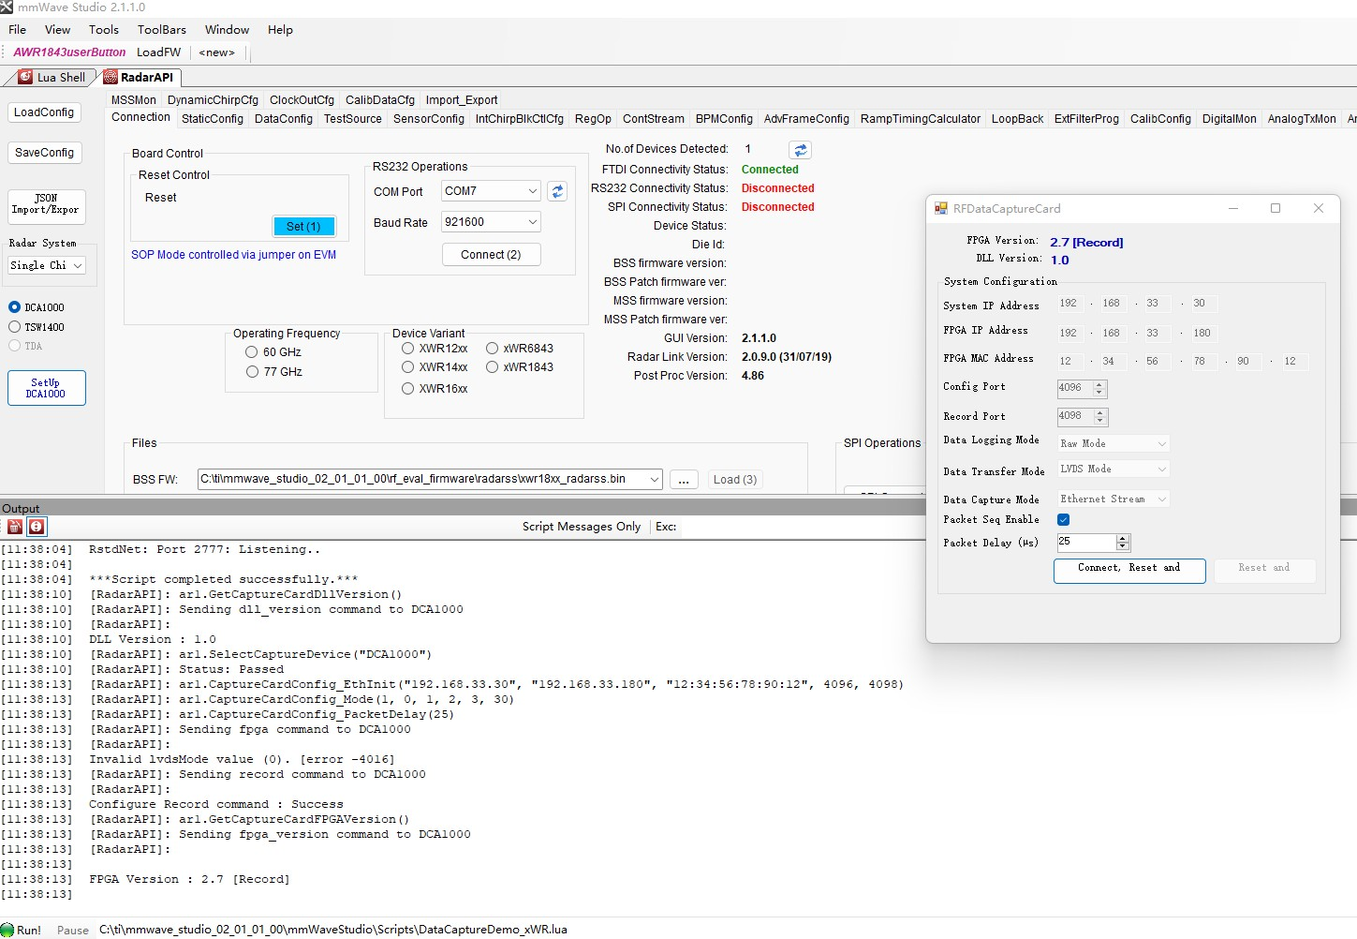Select xWR6843 device variant
1357x939 pixels.
(x=492, y=349)
